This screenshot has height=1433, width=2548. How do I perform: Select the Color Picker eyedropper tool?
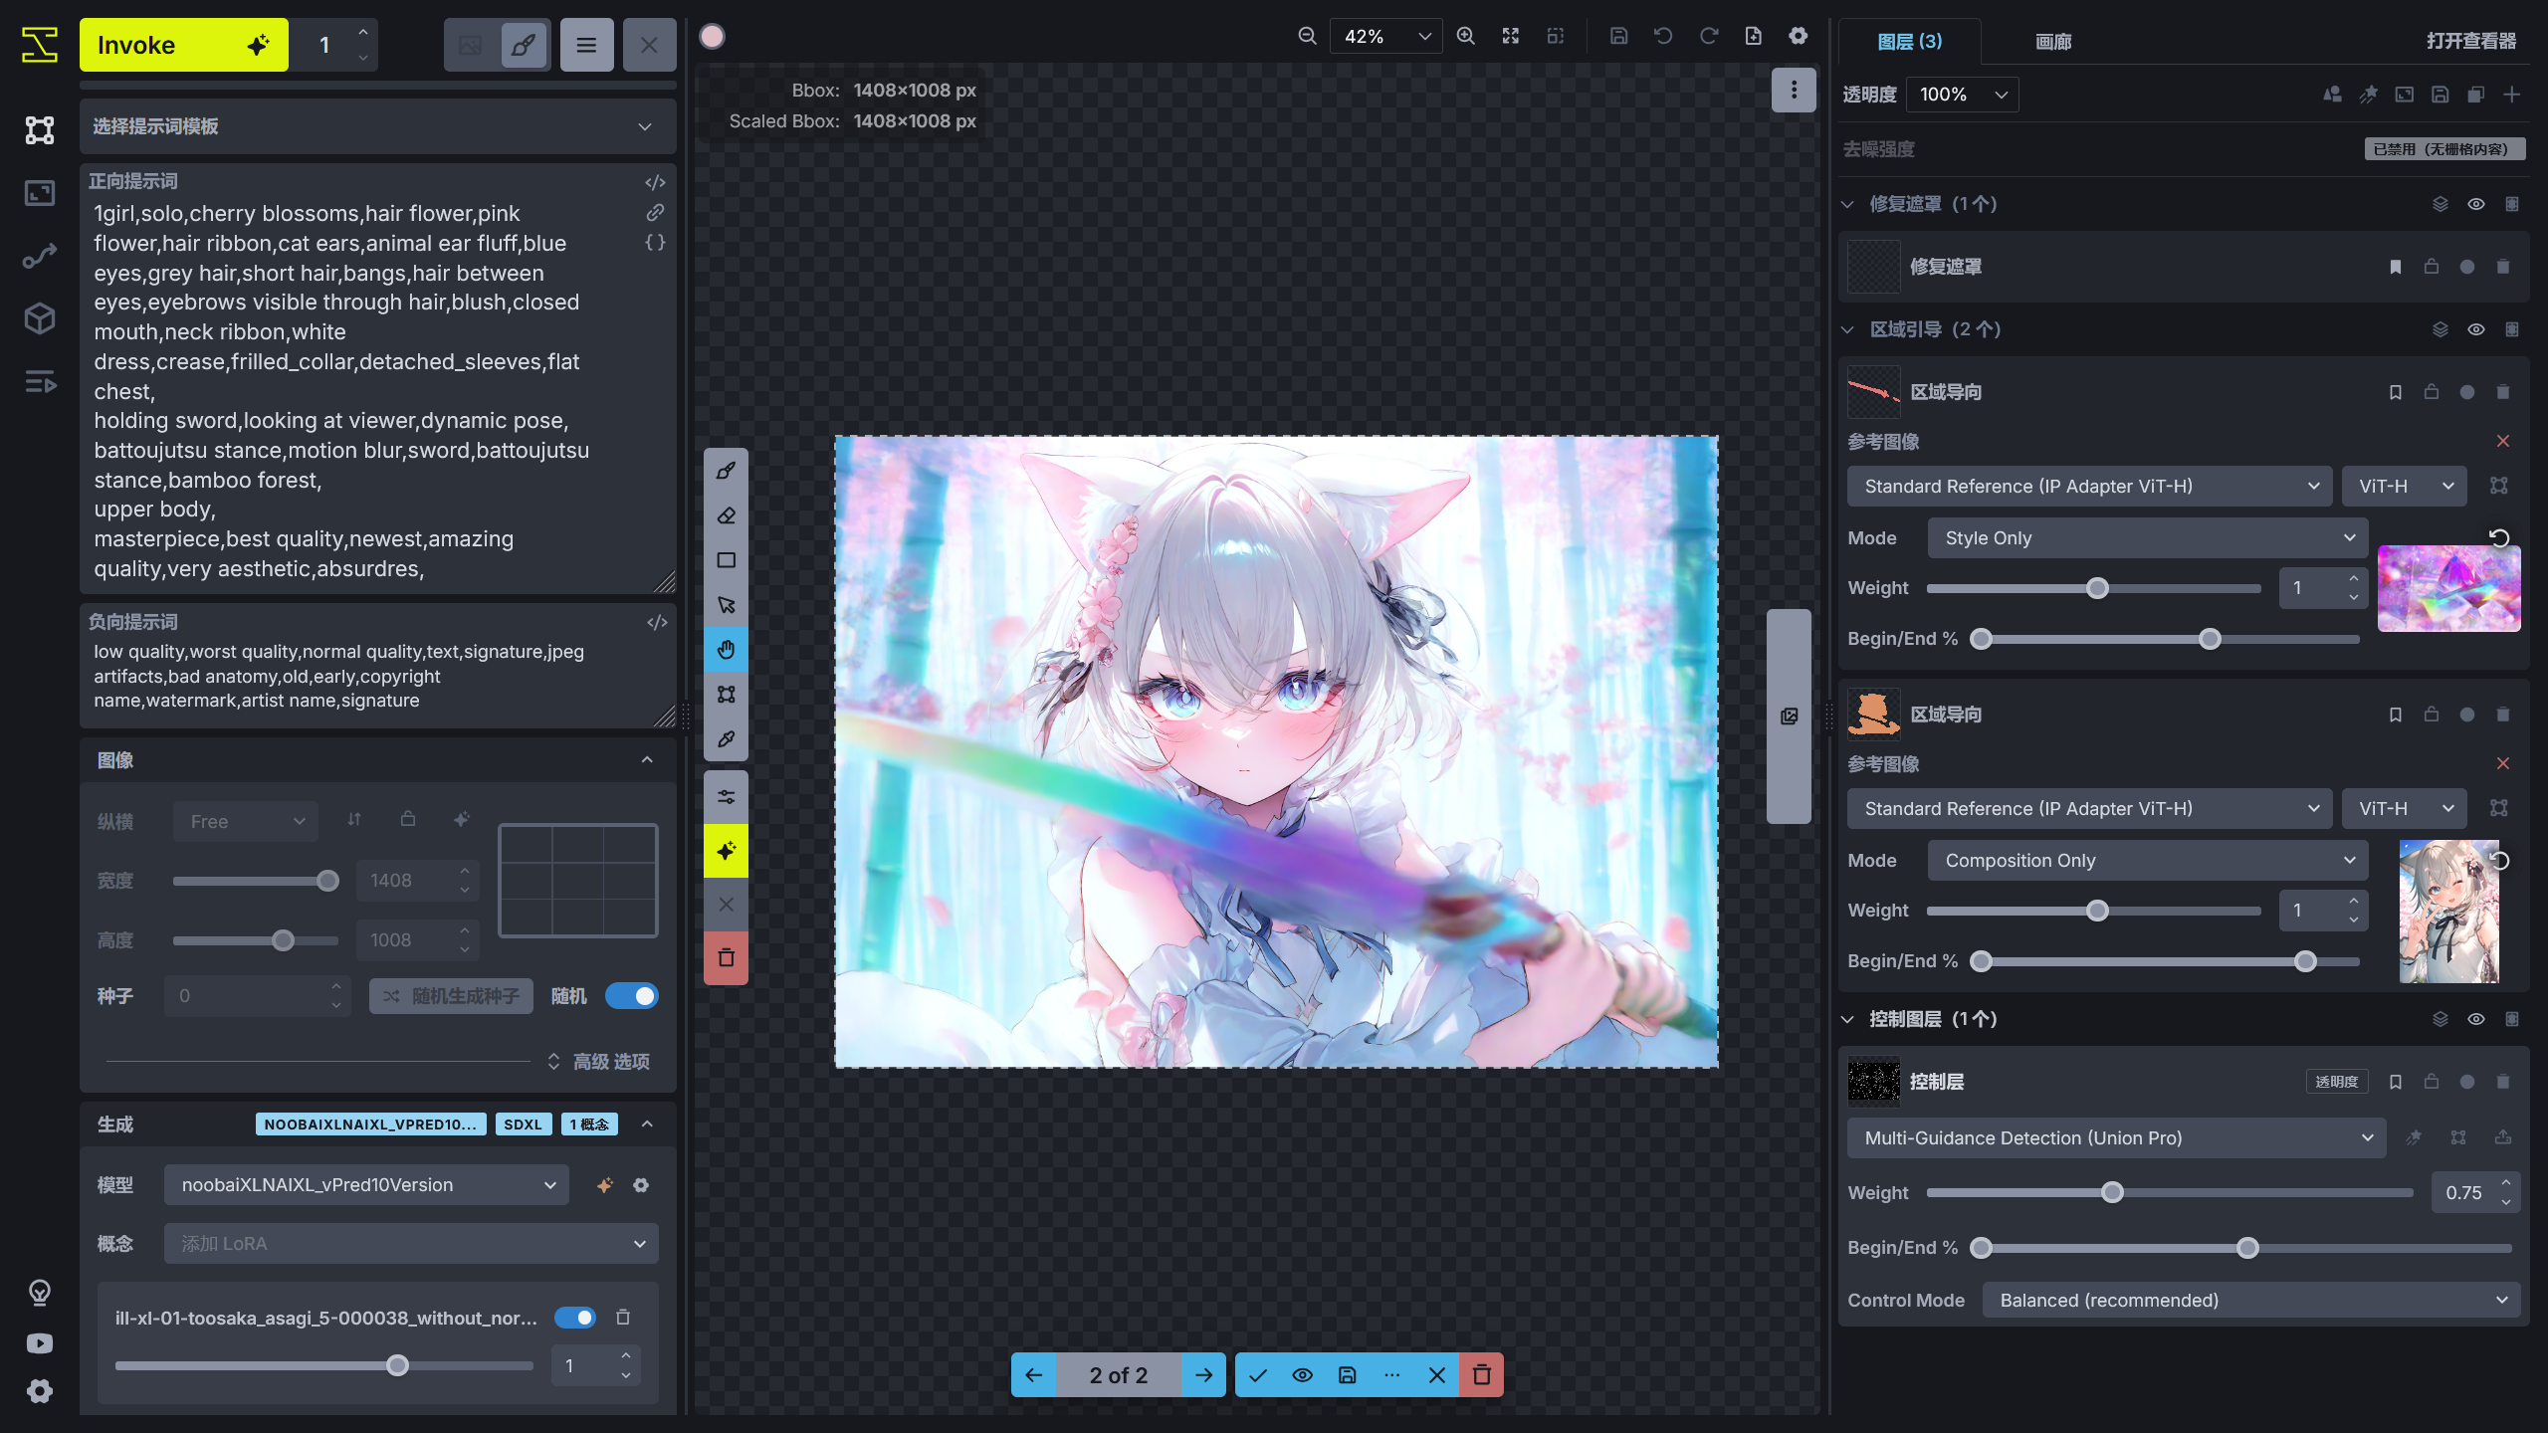click(726, 739)
